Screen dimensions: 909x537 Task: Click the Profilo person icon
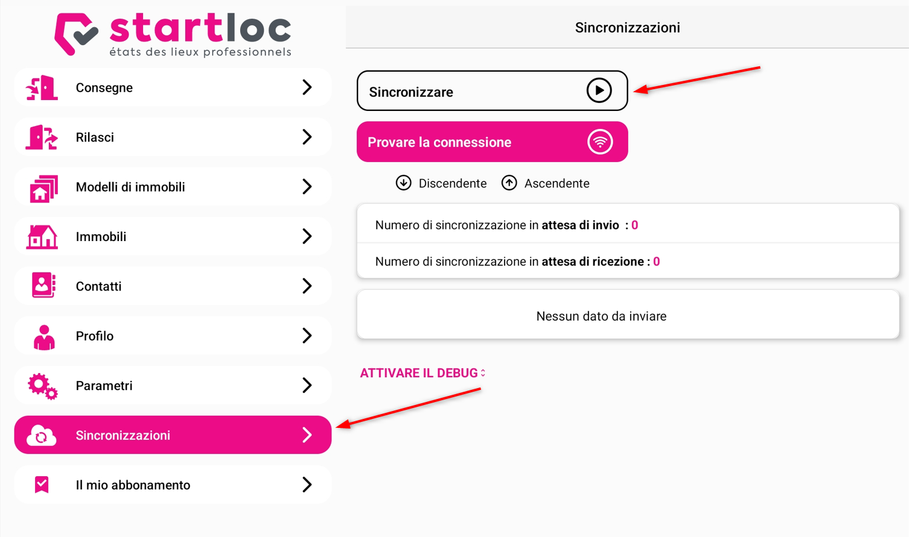pos(43,337)
